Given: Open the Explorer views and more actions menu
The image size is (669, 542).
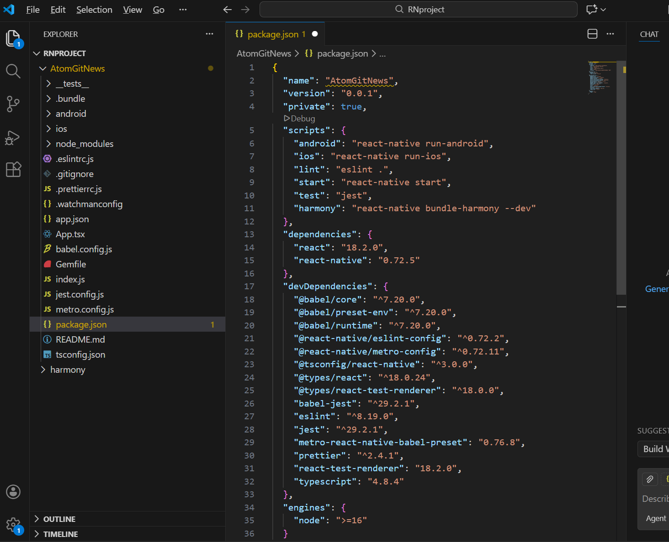Looking at the screenshot, I should pyautogui.click(x=209, y=34).
